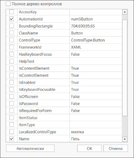Enable the ControlType property checkbox
This screenshot has height=158, width=134.
(x=12, y=40)
